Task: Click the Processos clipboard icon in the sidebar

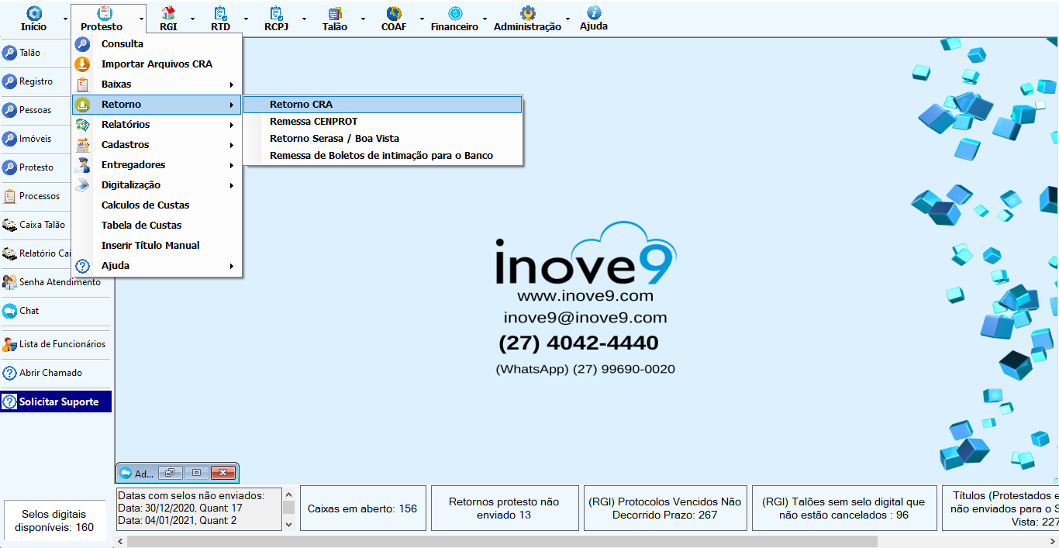Action: coord(9,196)
